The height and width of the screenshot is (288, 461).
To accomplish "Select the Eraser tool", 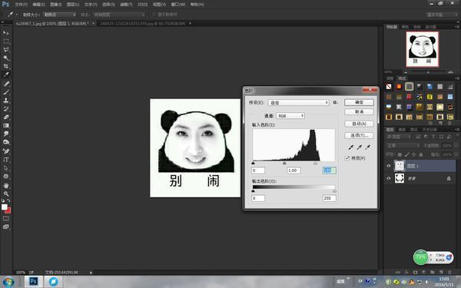I will [6, 117].
